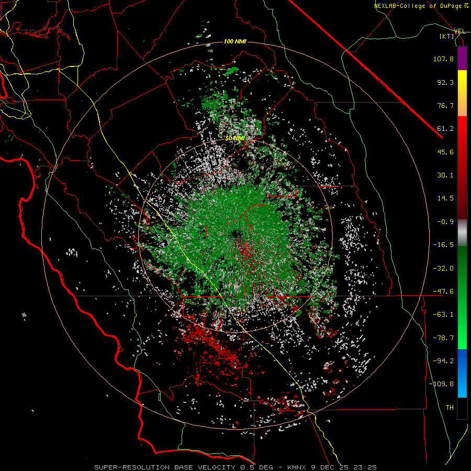This screenshot has height=471, width=471.
Task: Click the 45.6 legend value
Action: (x=445, y=152)
